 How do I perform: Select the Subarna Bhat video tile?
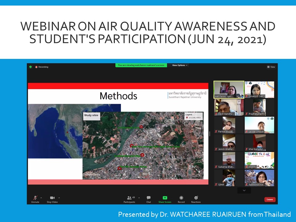coord(229,160)
